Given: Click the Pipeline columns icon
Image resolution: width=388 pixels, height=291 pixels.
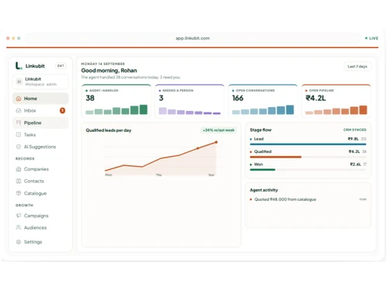Looking at the screenshot, I should (19, 123).
